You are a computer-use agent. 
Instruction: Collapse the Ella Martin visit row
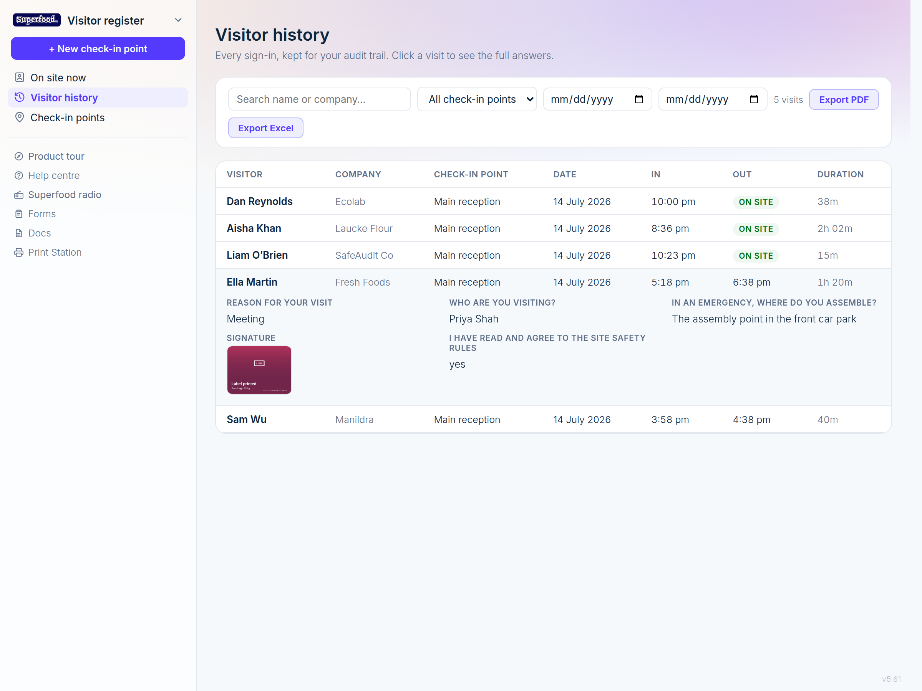[553, 282]
